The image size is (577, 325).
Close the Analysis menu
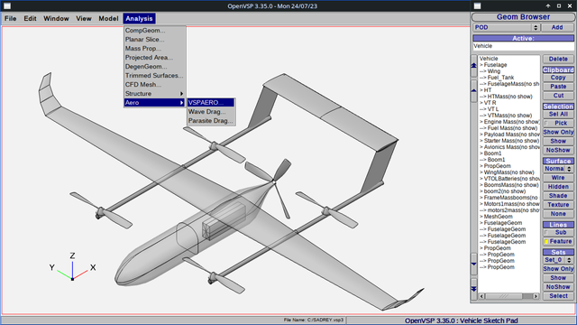pos(139,18)
